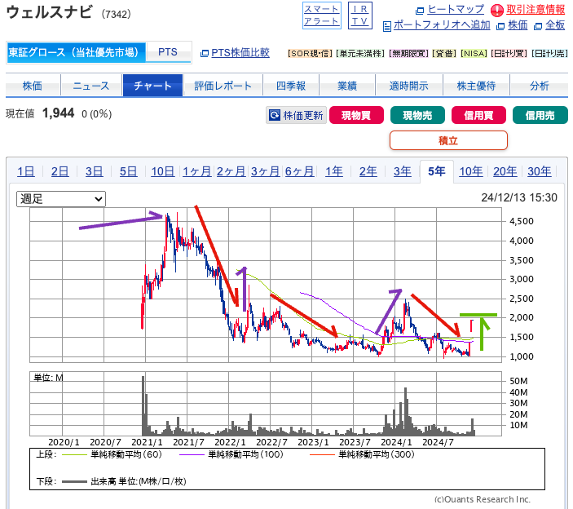This screenshot has width=573, height=509.
Task: Click the chart timestamp 24/12/13 15:30
Action: [519, 197]
